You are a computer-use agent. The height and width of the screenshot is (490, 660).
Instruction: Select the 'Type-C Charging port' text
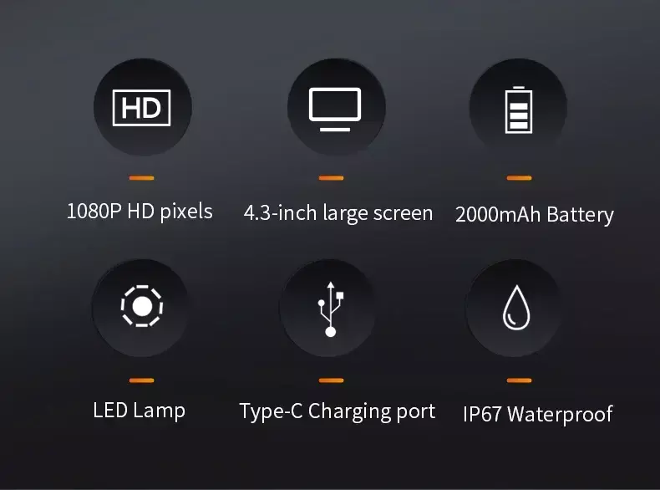tap(338, 411)
